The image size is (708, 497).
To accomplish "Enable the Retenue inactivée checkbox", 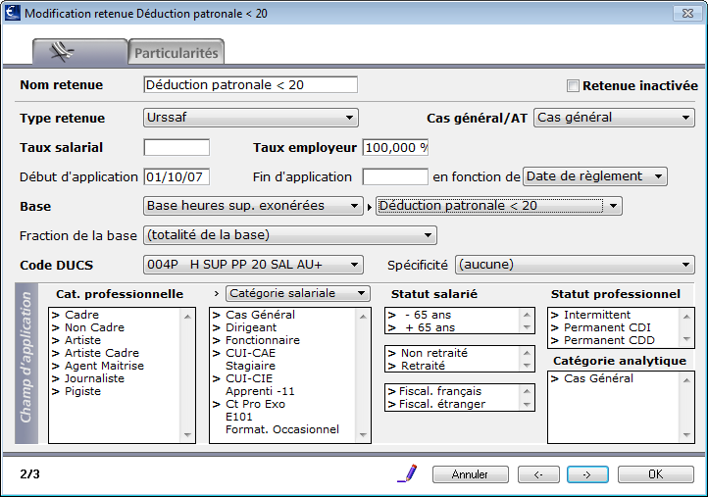I will point(573,85).
